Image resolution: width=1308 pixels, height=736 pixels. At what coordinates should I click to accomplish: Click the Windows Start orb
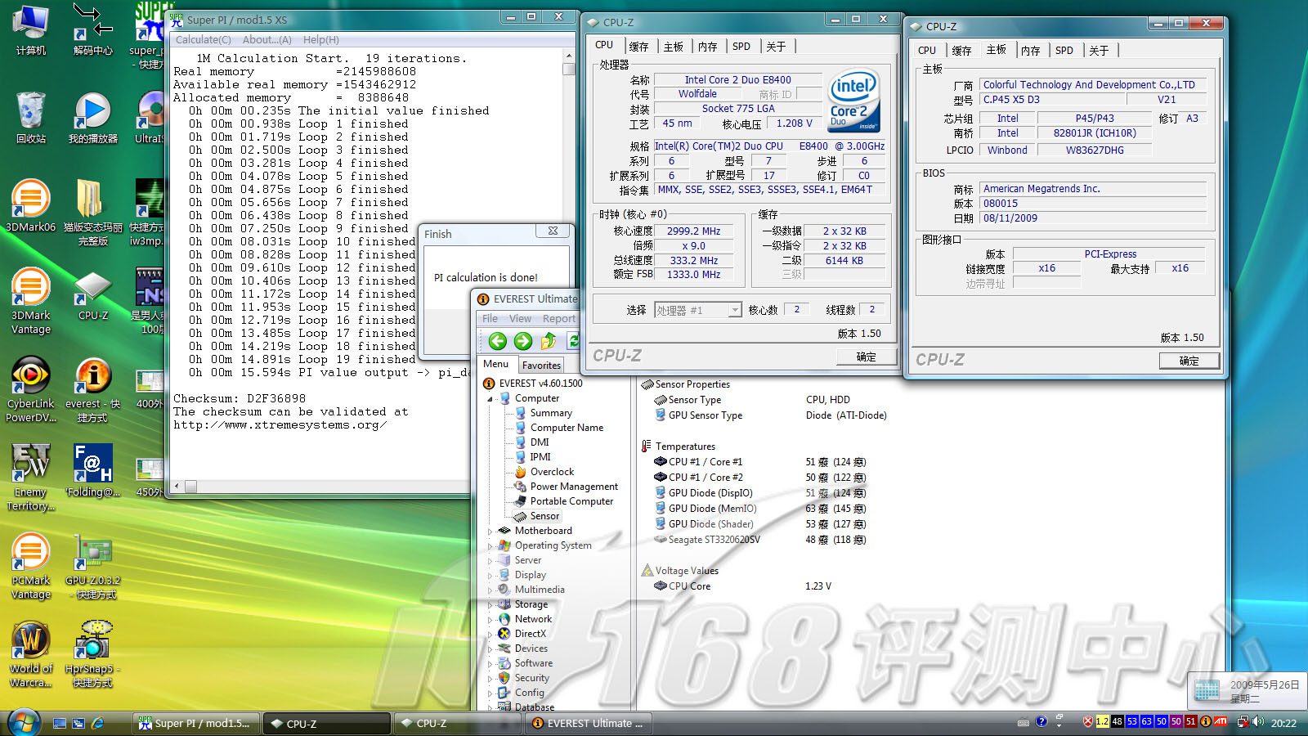pyautogui.click(x=23, y=723)
